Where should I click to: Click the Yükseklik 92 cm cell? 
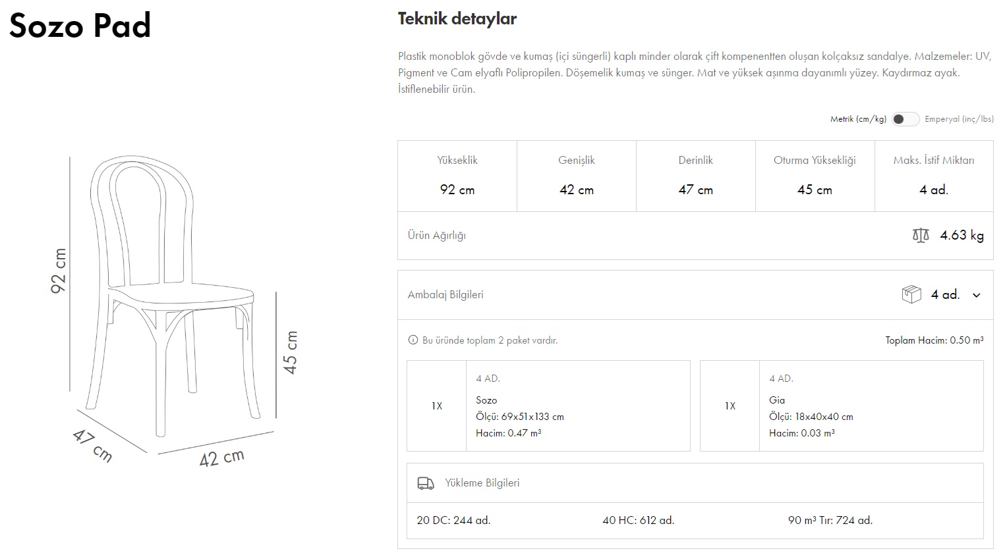click(x=457, y=176)
